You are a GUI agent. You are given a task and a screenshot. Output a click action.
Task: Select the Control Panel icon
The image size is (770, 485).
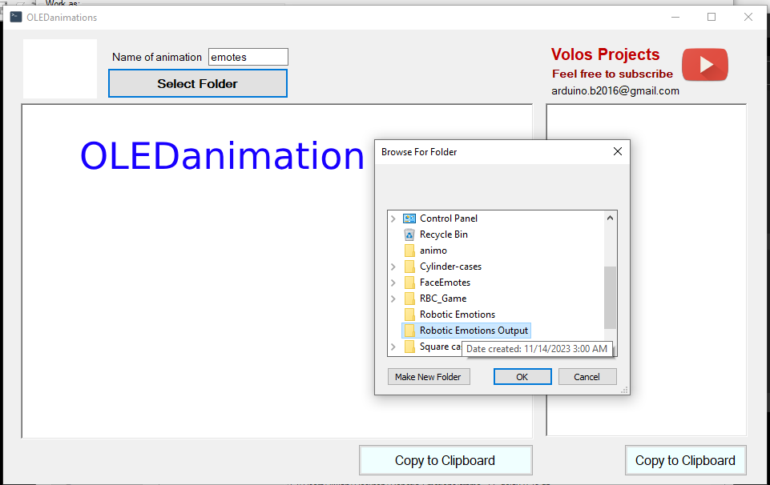pos(409,218)
